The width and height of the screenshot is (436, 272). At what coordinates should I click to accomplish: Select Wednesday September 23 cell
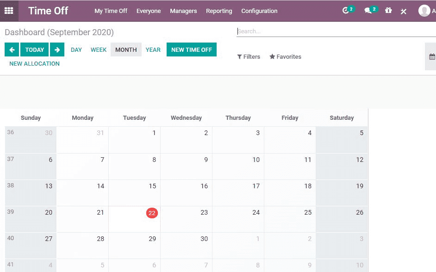pyautogui.click(x=187, y=219)
